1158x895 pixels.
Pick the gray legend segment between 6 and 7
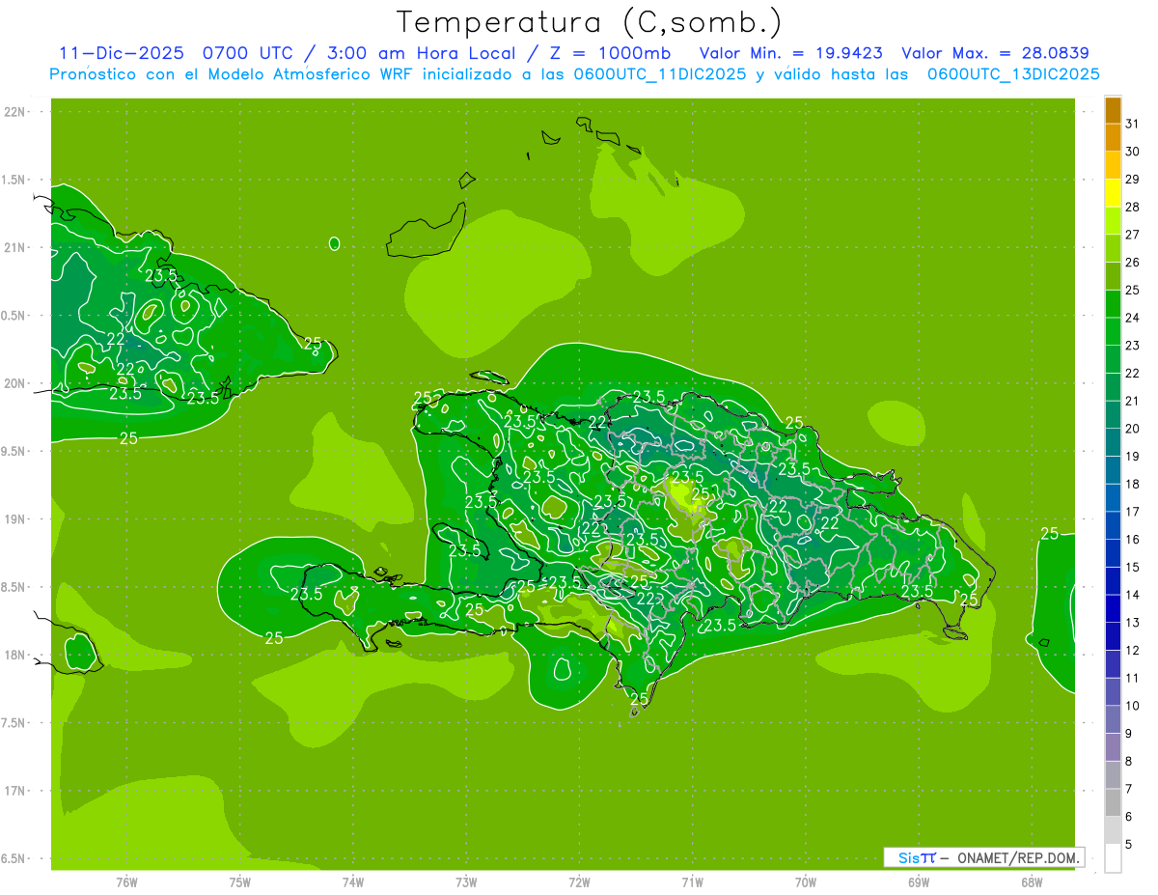tap(1113, 803)
